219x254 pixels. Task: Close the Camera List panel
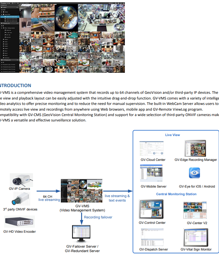tap(18, 5)
